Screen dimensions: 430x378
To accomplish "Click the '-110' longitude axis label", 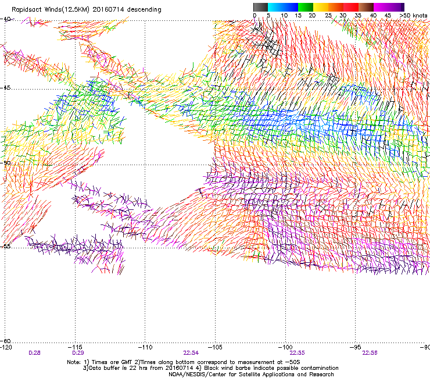I will [x=145, y=347].
